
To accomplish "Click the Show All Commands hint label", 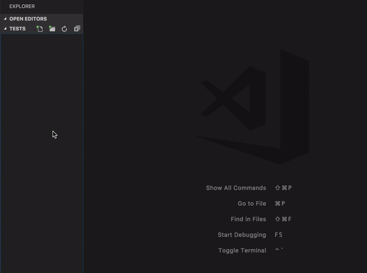I will 236,188.
